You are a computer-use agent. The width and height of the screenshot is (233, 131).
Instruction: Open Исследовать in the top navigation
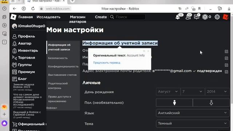(48, 17)
